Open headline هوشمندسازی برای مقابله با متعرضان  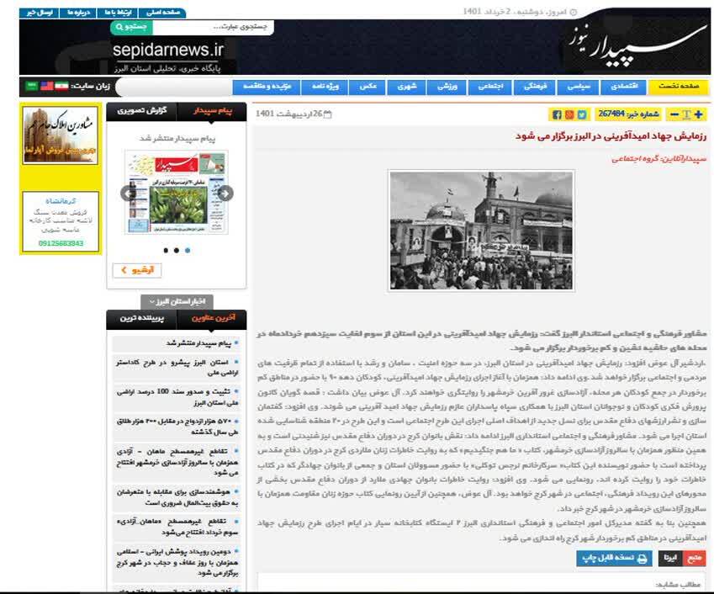pyautogui.click(x=177, y=497)
